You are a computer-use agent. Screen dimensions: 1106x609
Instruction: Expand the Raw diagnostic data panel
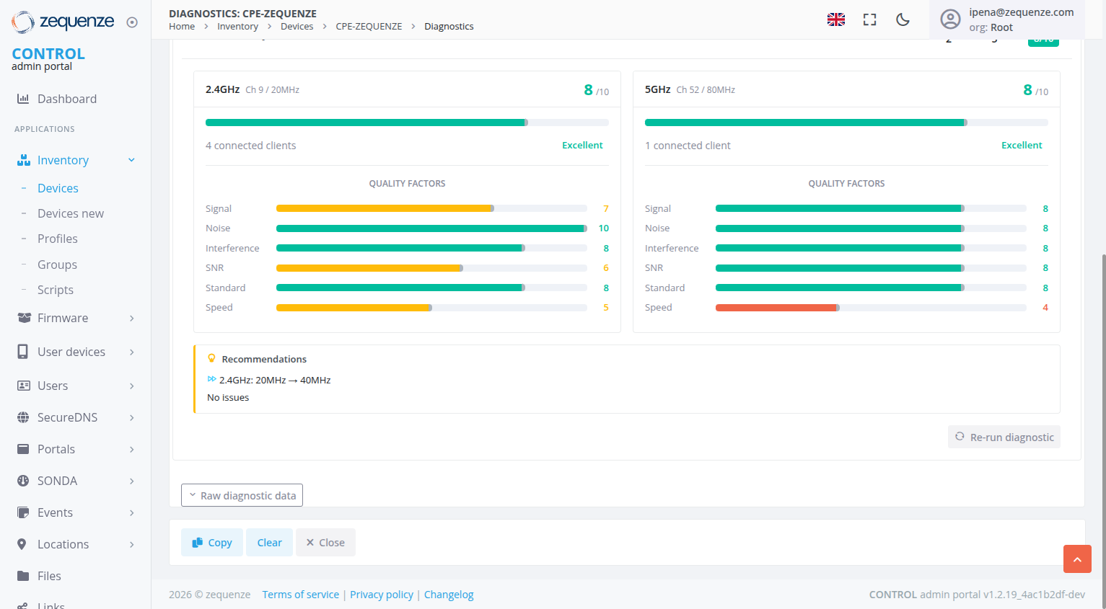(x=242, y=495)
